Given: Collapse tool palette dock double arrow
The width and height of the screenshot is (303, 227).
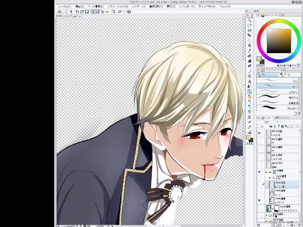Looking at the screenshot, I should 246,11.
